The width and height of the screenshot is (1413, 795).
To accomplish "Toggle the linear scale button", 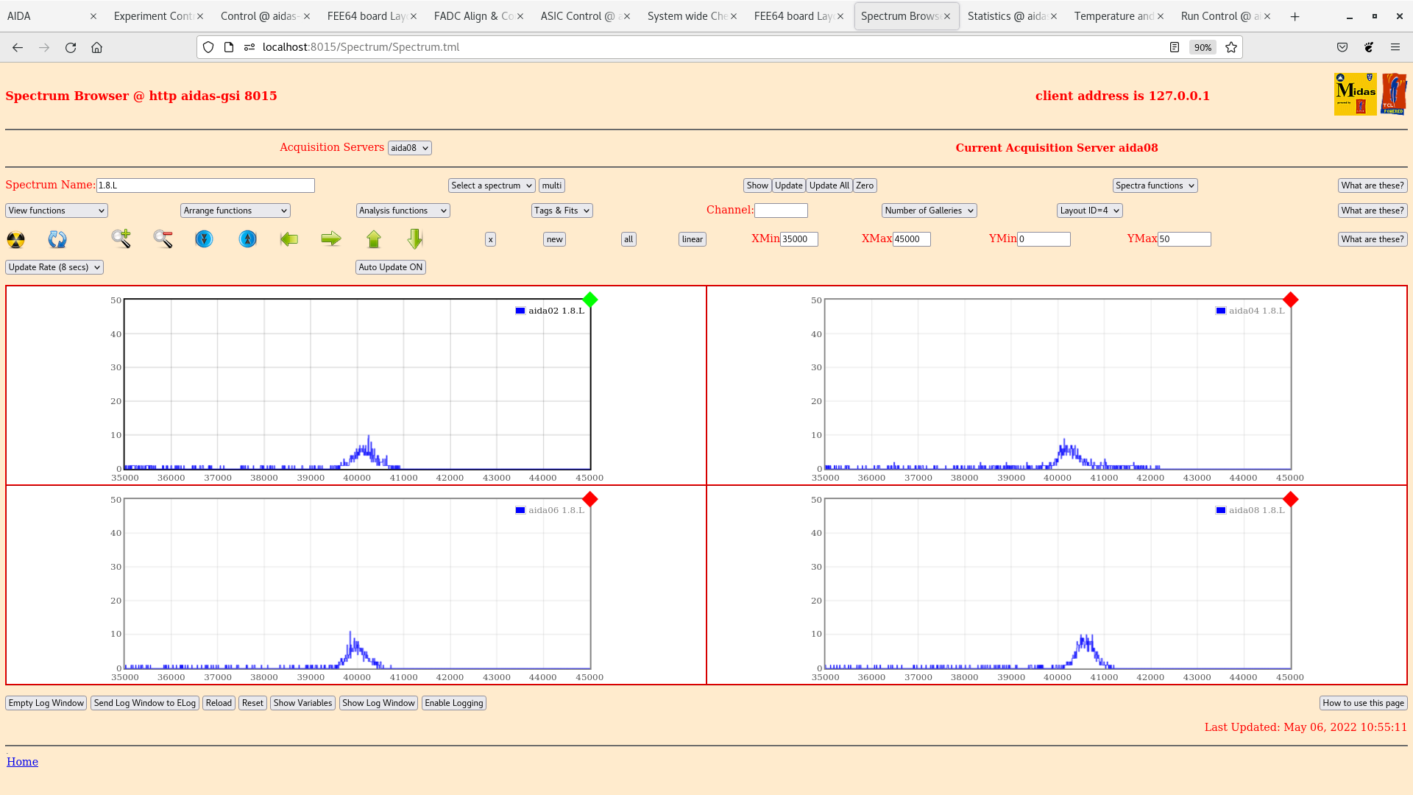I will [692, 239].
